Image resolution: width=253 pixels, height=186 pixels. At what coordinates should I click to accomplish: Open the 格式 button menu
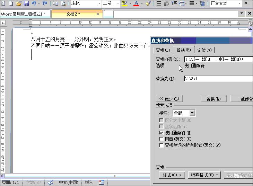click(172, 175)
